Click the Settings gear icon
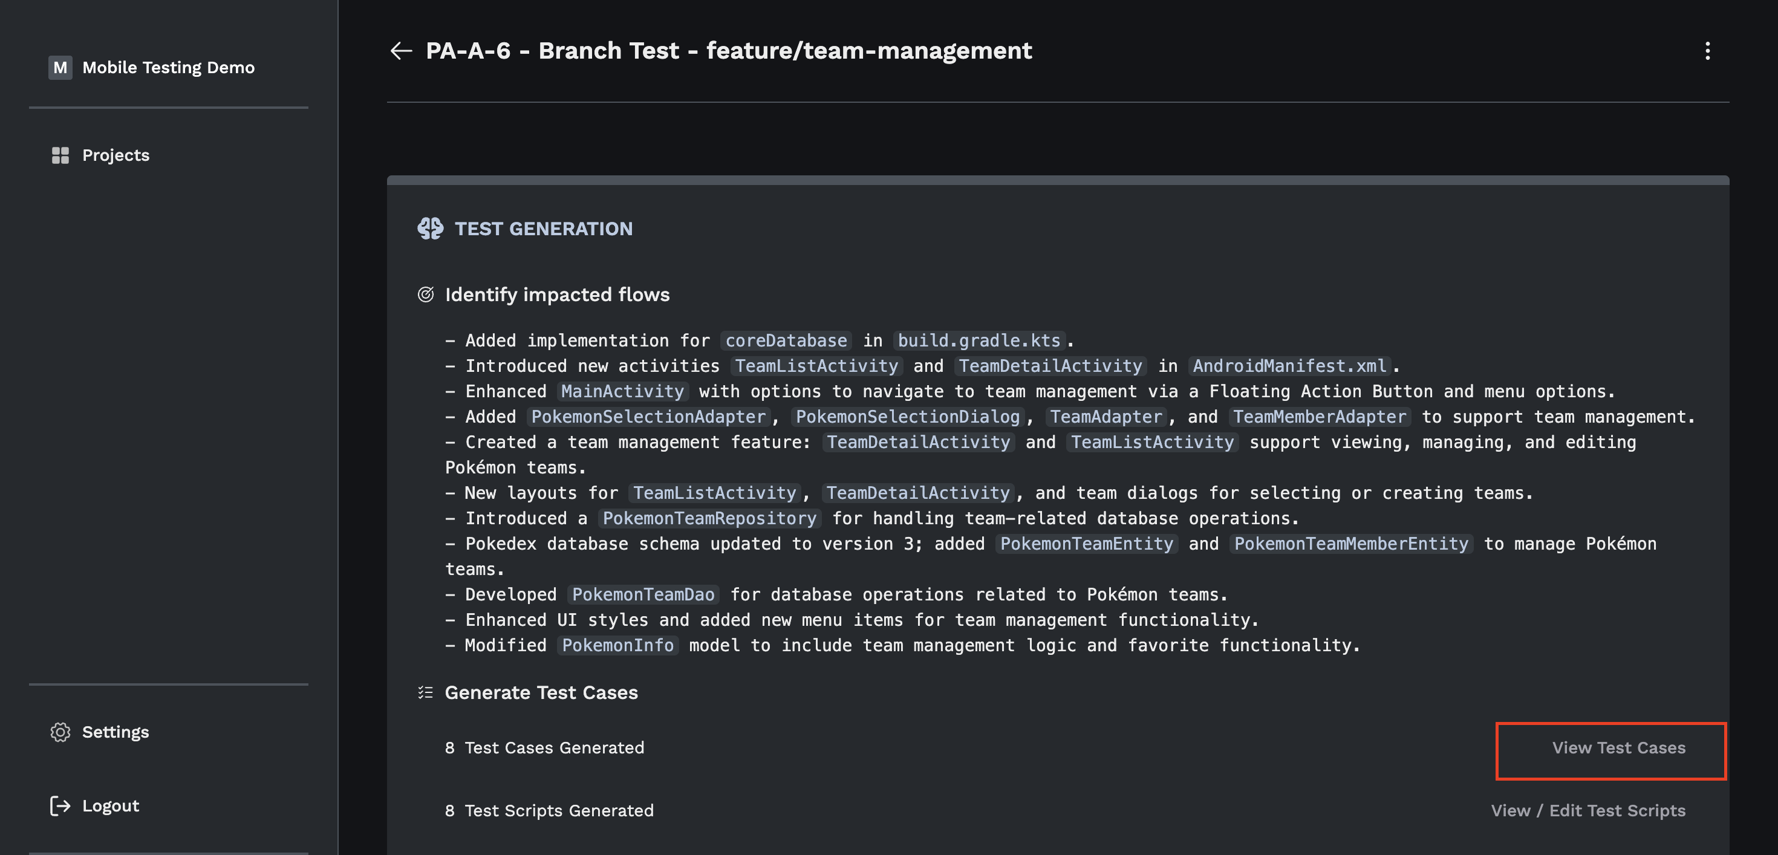 tap(60, 732)
